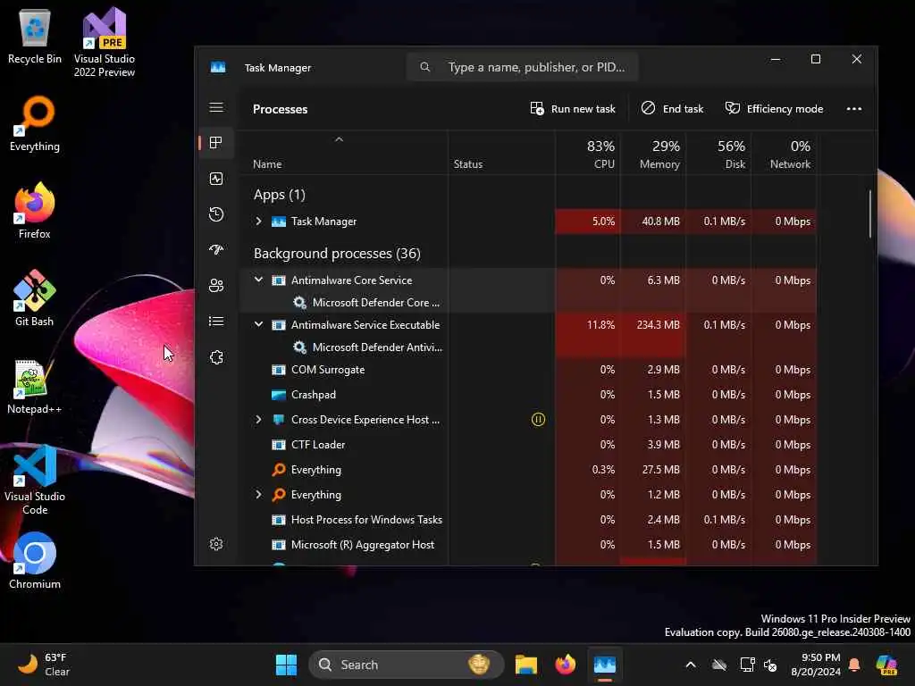The image size is (915, 686).
Task: Sort processes by the Network column
Action: tap(785, 154)
